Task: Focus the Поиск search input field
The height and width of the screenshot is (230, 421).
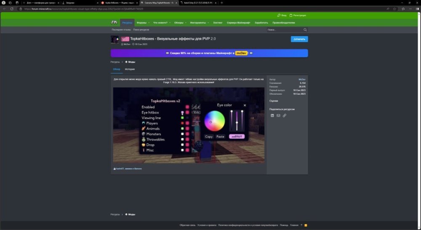Action: pyautogui.click(x=285, y=30)
